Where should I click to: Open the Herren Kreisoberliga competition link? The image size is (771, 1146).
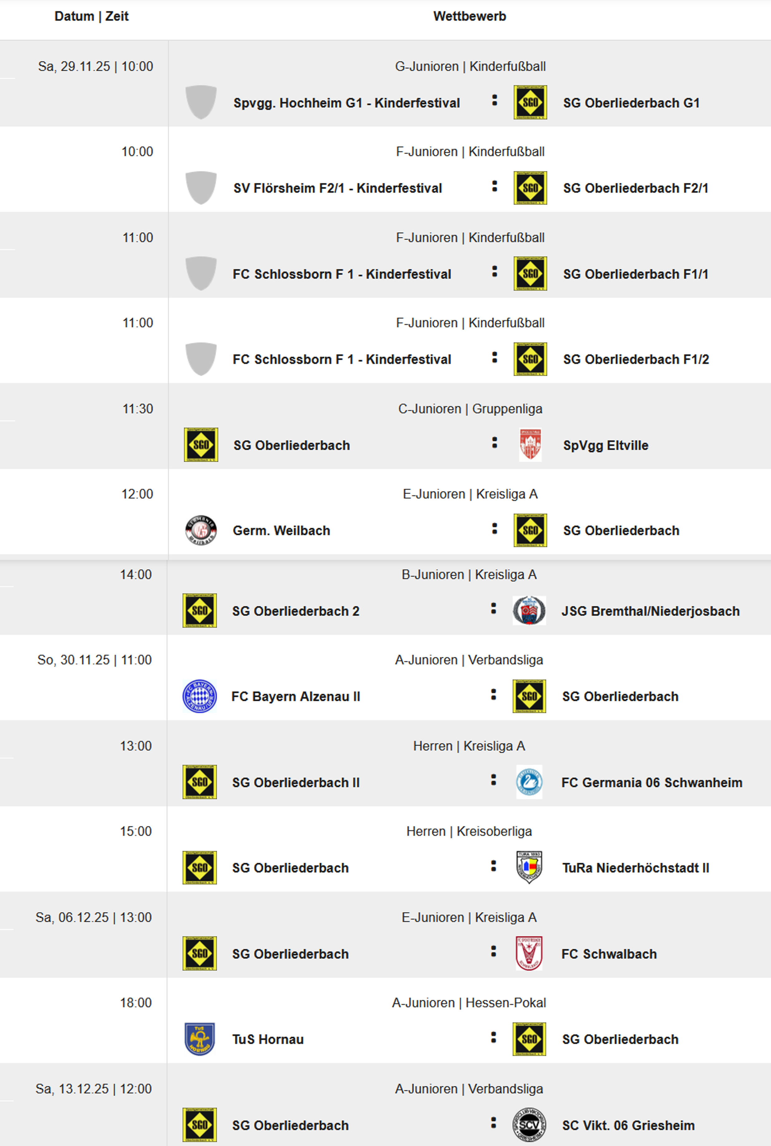click(469, 831)
